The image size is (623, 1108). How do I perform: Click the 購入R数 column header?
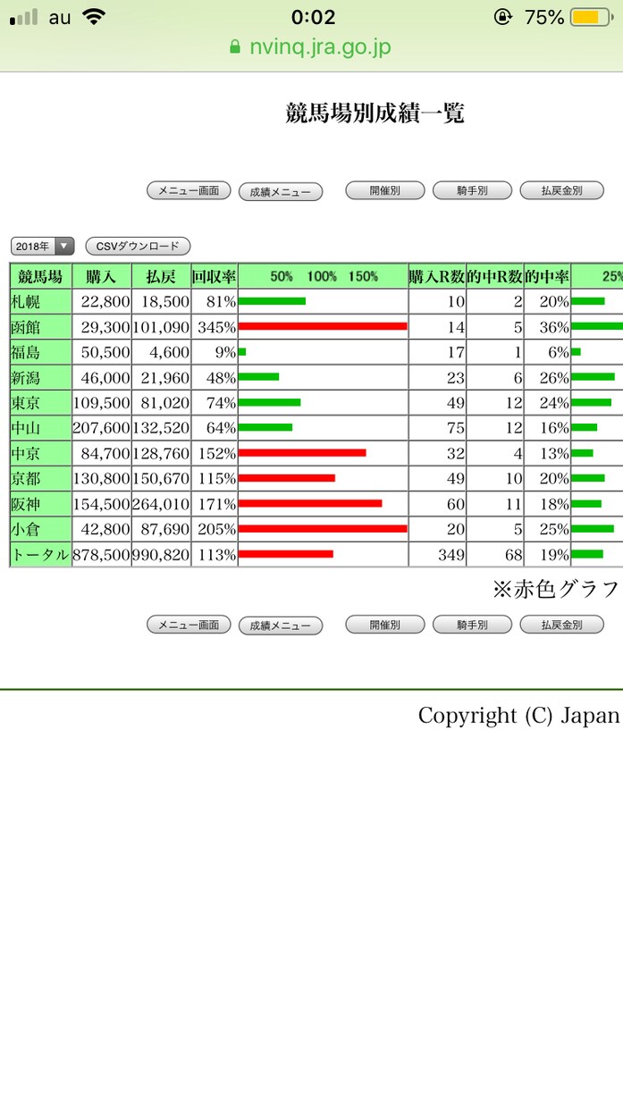pos(437,276)
